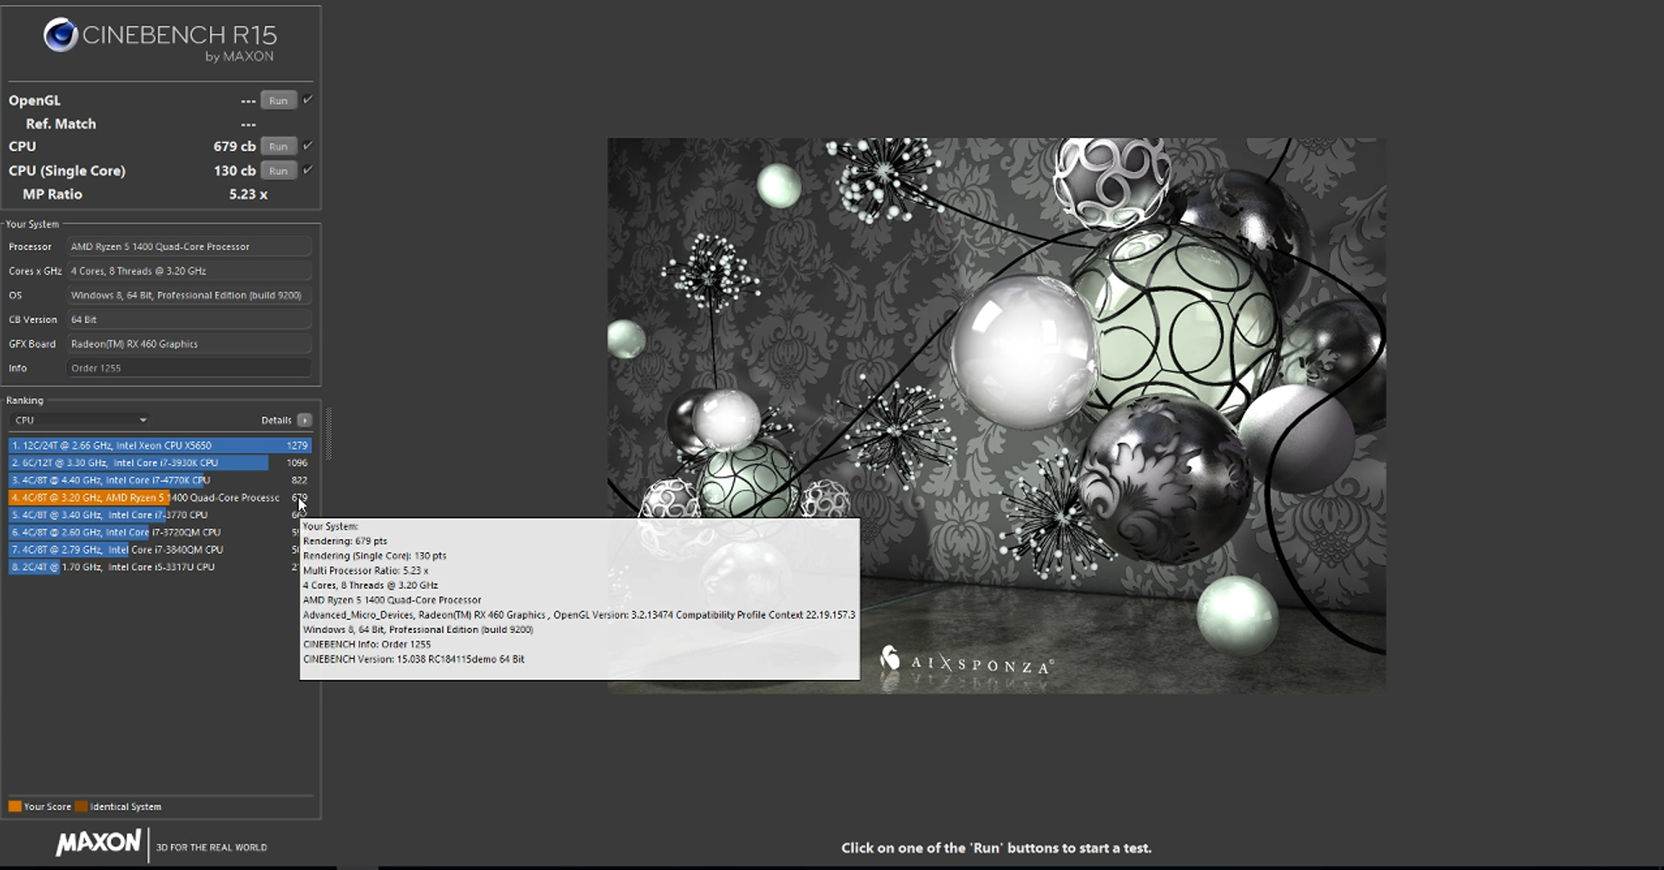
Task: Select the Intel Xeon X5650 ranking entry
Action: click(159, 445)
